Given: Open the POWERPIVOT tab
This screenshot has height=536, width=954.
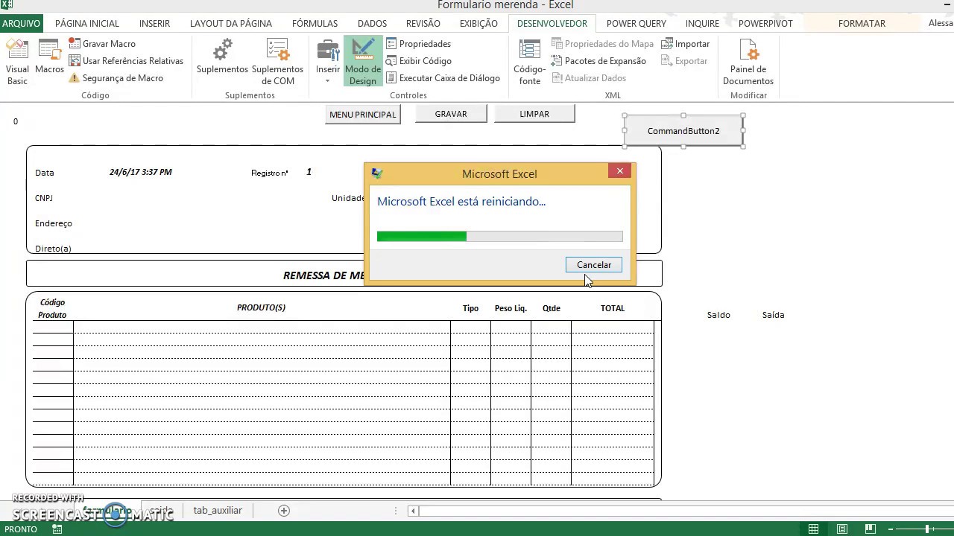Looking at the screenshot, I should [x=765, y=24].
